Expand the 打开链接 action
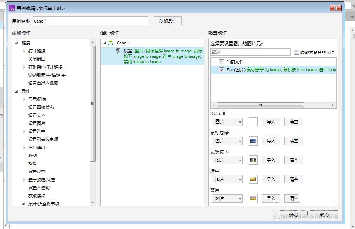The width and height of the screenshot is (355, 229). pyautogui.click(x=23, y=51)
